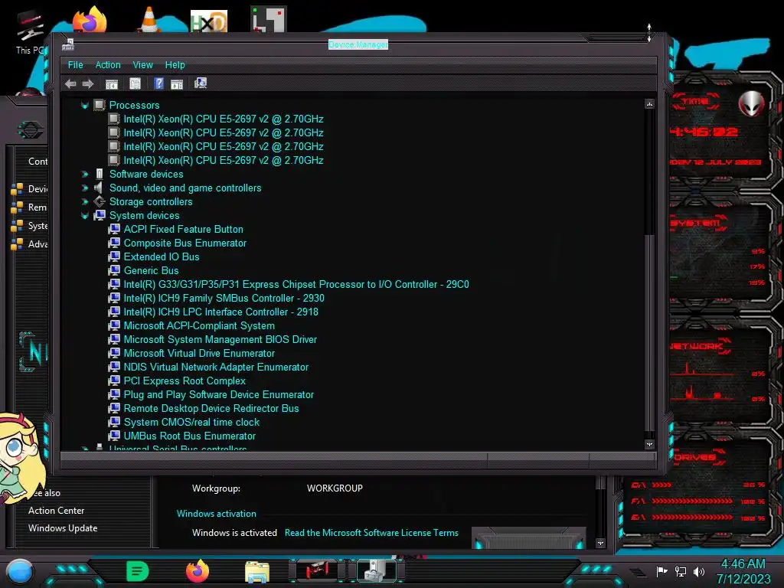Image resolution: width=784 pixels, height=588 pixels.
Task: Click Device Manager scrollbar up arrow
Action: pyautogui.click(x=649, y=104)
